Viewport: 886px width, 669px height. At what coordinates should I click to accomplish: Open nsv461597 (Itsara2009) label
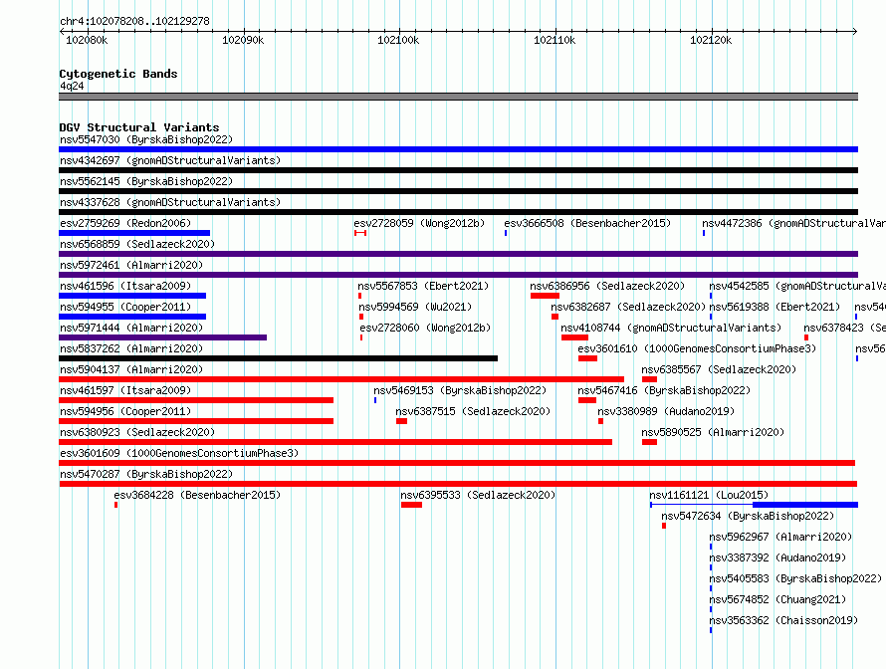coord(125,390)
